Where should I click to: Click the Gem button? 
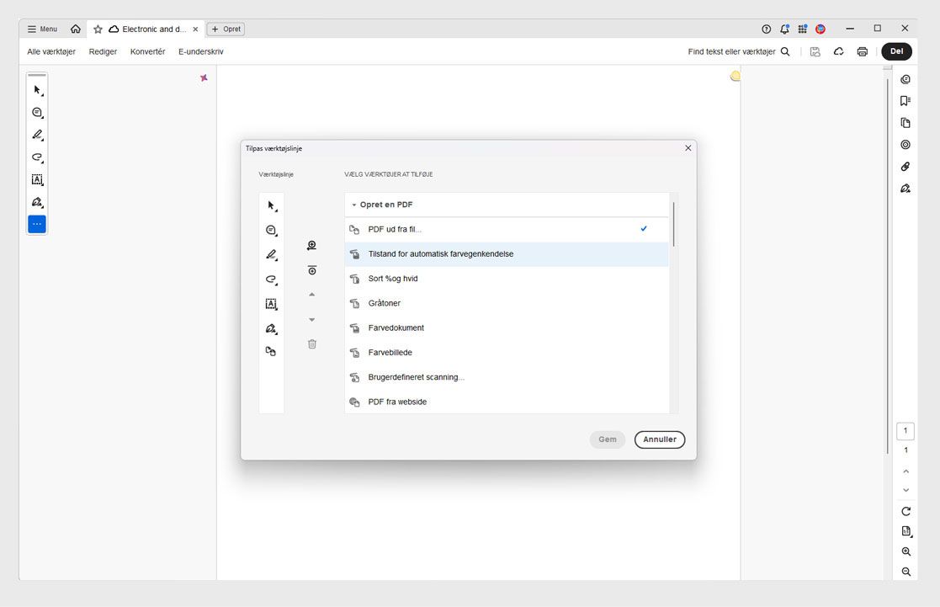(x=608, y=439)
